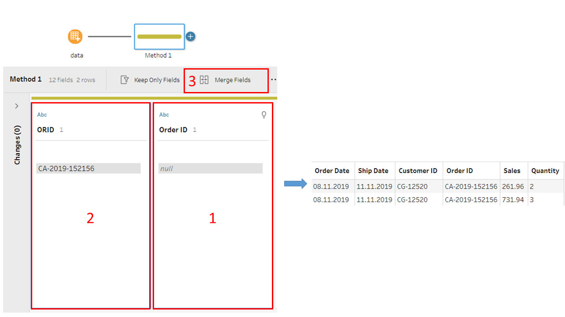
Task: Select the ORID field name
Action: (x=45, y=130)
